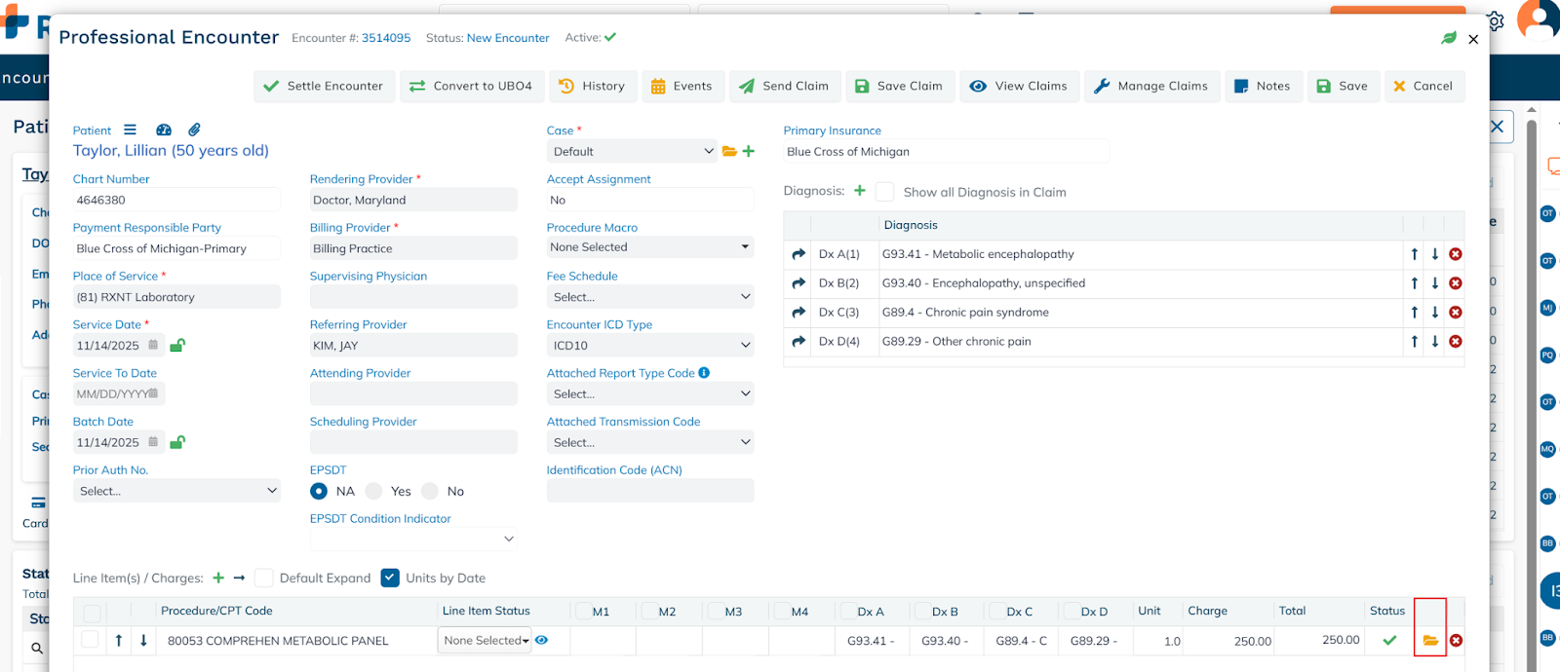The image size is (1560, 672).
Task: Expand the Fee Schedule dropdown
Action: [649, 297]
